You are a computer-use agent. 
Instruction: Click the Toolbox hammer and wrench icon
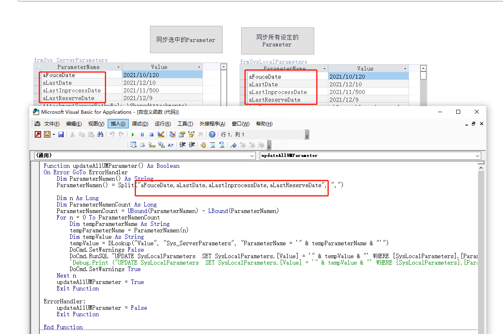(x=200, y=134)
